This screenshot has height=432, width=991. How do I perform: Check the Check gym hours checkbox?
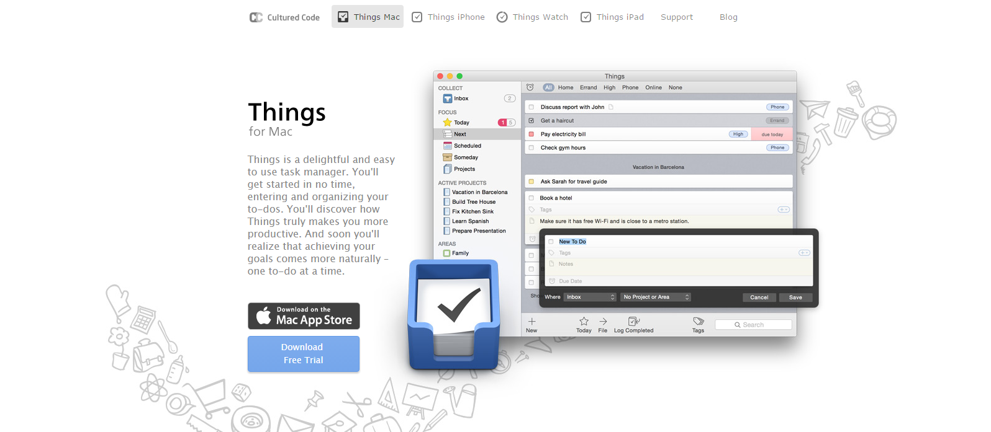(531, 148)
